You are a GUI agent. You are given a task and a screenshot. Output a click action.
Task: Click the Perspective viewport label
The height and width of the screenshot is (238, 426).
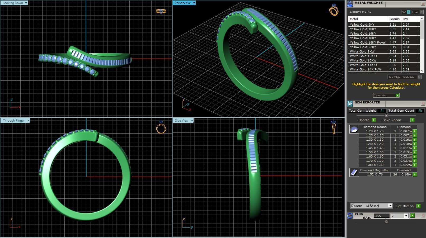tap(182, 3)
